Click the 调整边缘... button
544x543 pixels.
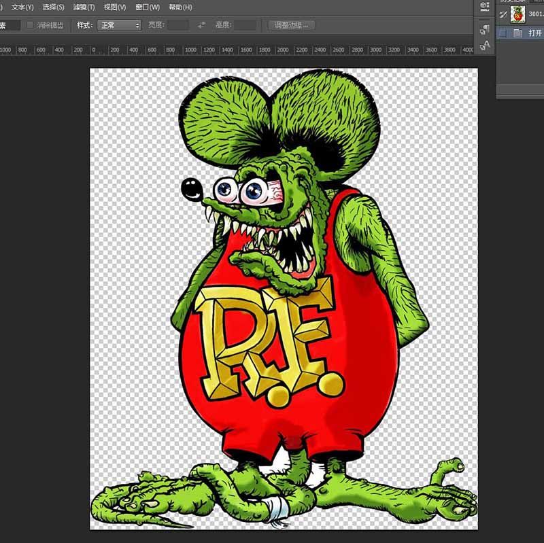click(291, 25)
